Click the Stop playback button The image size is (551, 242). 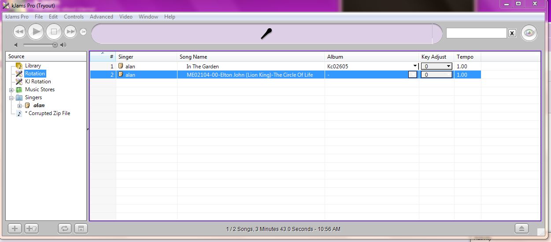54,32
